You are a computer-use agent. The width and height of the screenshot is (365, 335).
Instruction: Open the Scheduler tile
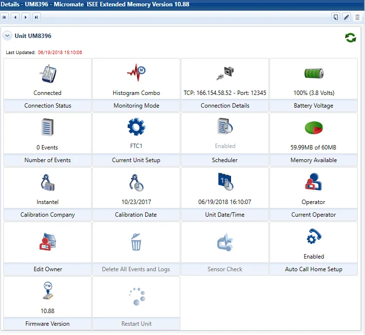point(225,139)
